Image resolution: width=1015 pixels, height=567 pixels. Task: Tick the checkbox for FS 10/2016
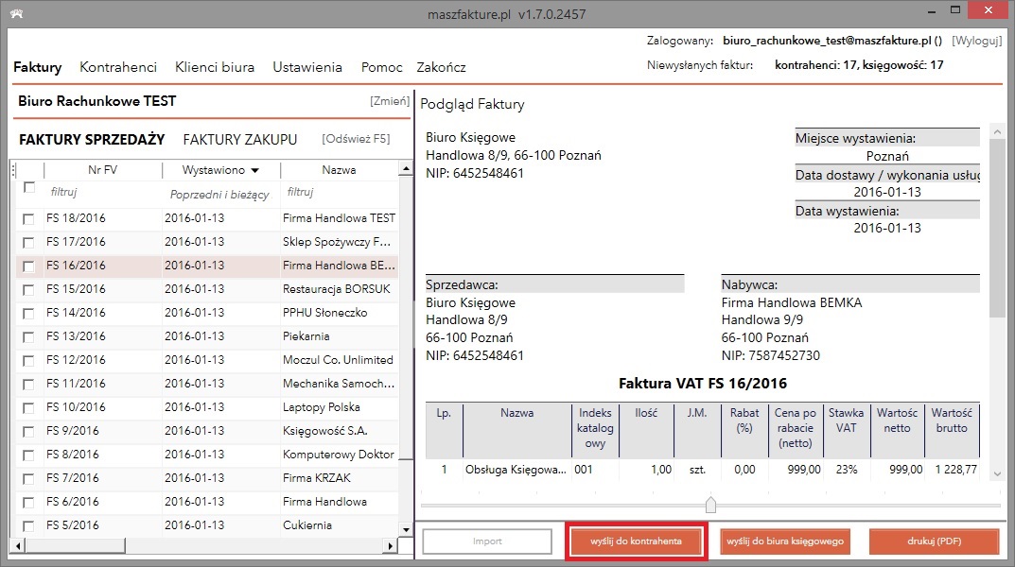click(28, 408)
